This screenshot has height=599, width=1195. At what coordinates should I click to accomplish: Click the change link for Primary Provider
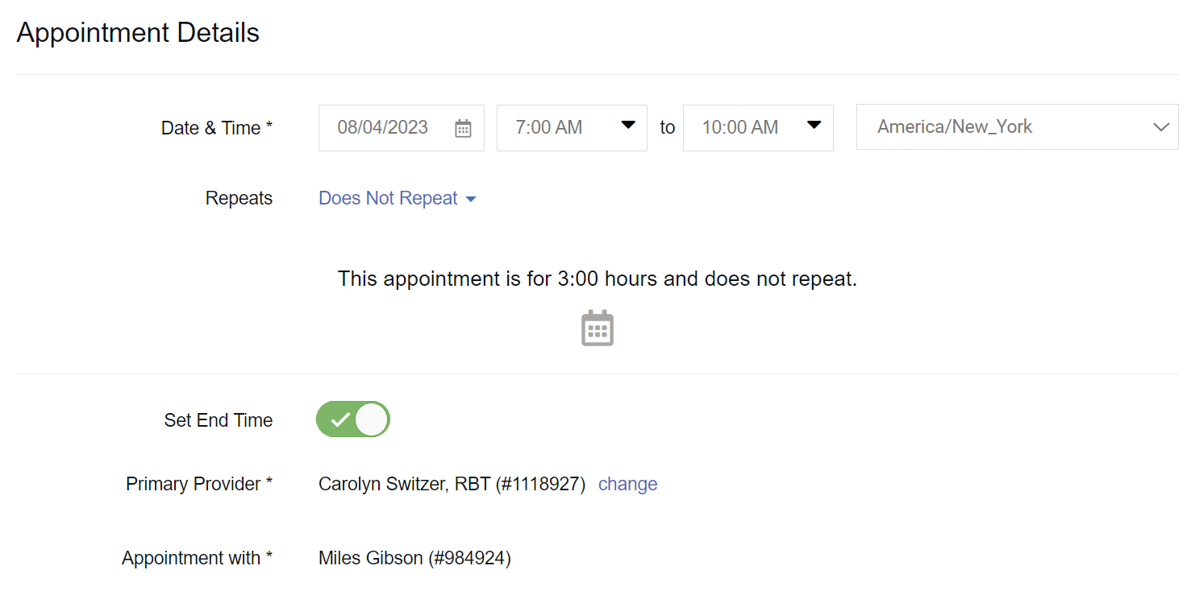pyautogui.click(x=627, y=484)
